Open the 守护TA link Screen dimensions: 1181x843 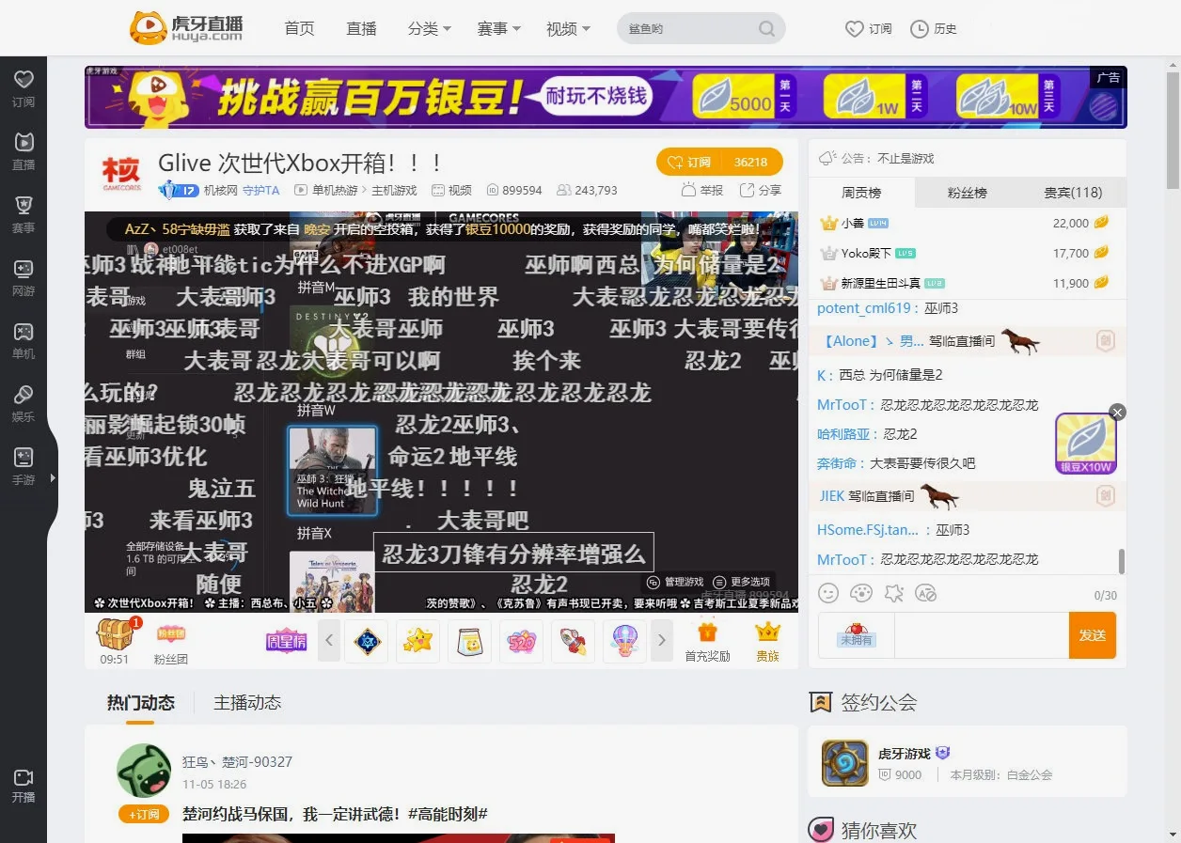click(260, 190)
